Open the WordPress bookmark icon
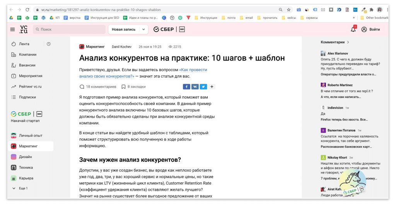This screenshot has height=204, width=396. (x=43, y=18)
